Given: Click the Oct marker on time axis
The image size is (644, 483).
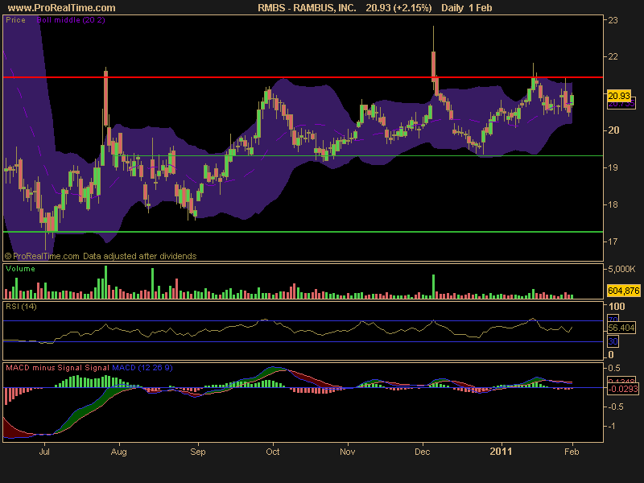Looking at the screenshot, I should 273,452.
